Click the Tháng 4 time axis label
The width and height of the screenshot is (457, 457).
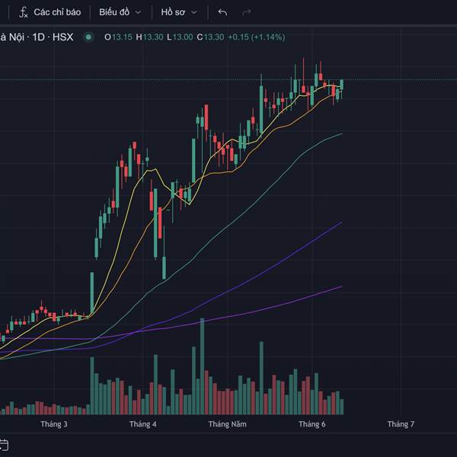(143, 423)
